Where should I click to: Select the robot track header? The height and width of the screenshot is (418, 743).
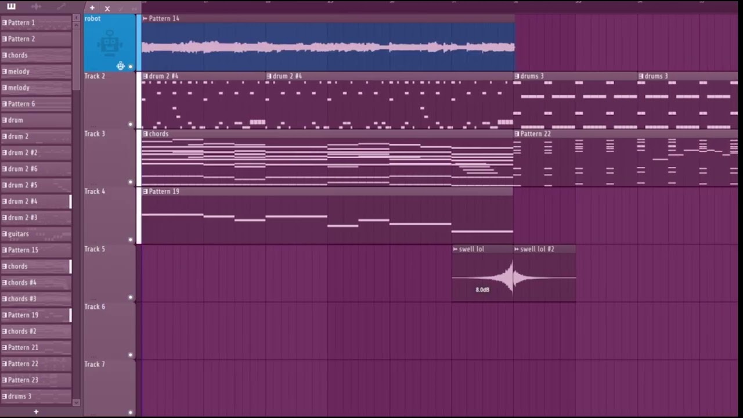pos(109,43)
